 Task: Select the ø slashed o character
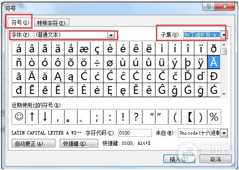click(110, 62)
